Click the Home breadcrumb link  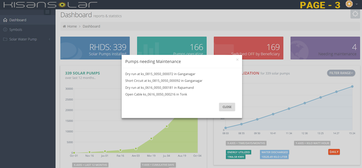72,26
